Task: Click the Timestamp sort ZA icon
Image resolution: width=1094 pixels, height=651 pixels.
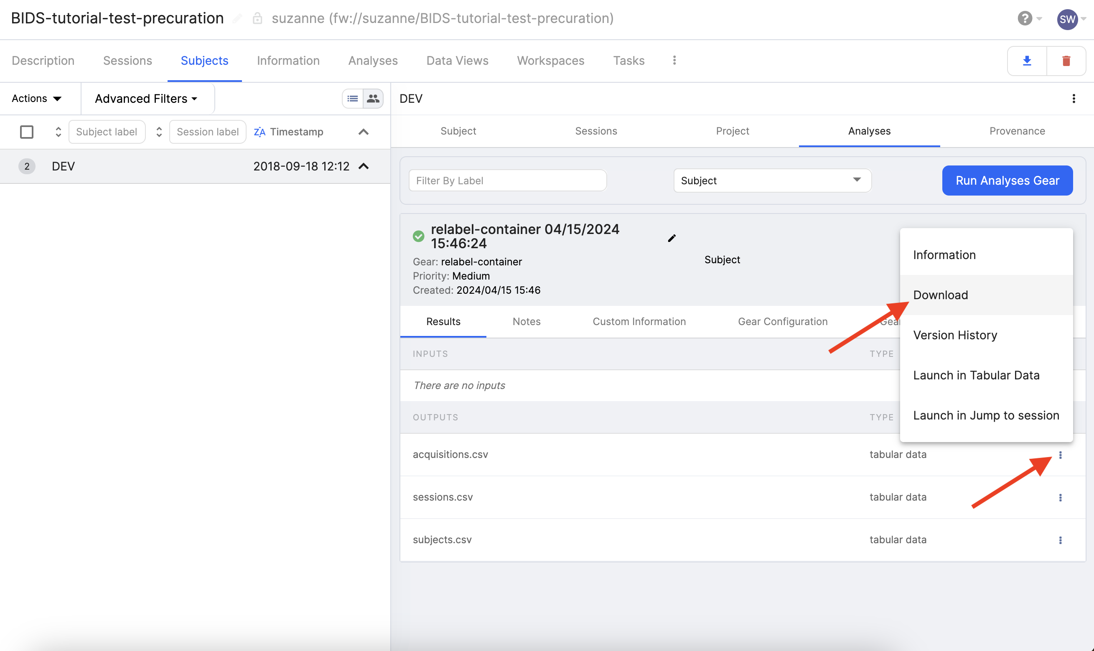Action: 260,132
